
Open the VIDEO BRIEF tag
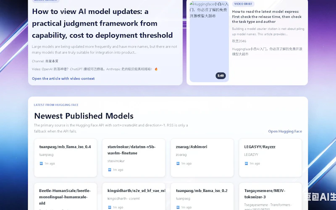point(243,4)
